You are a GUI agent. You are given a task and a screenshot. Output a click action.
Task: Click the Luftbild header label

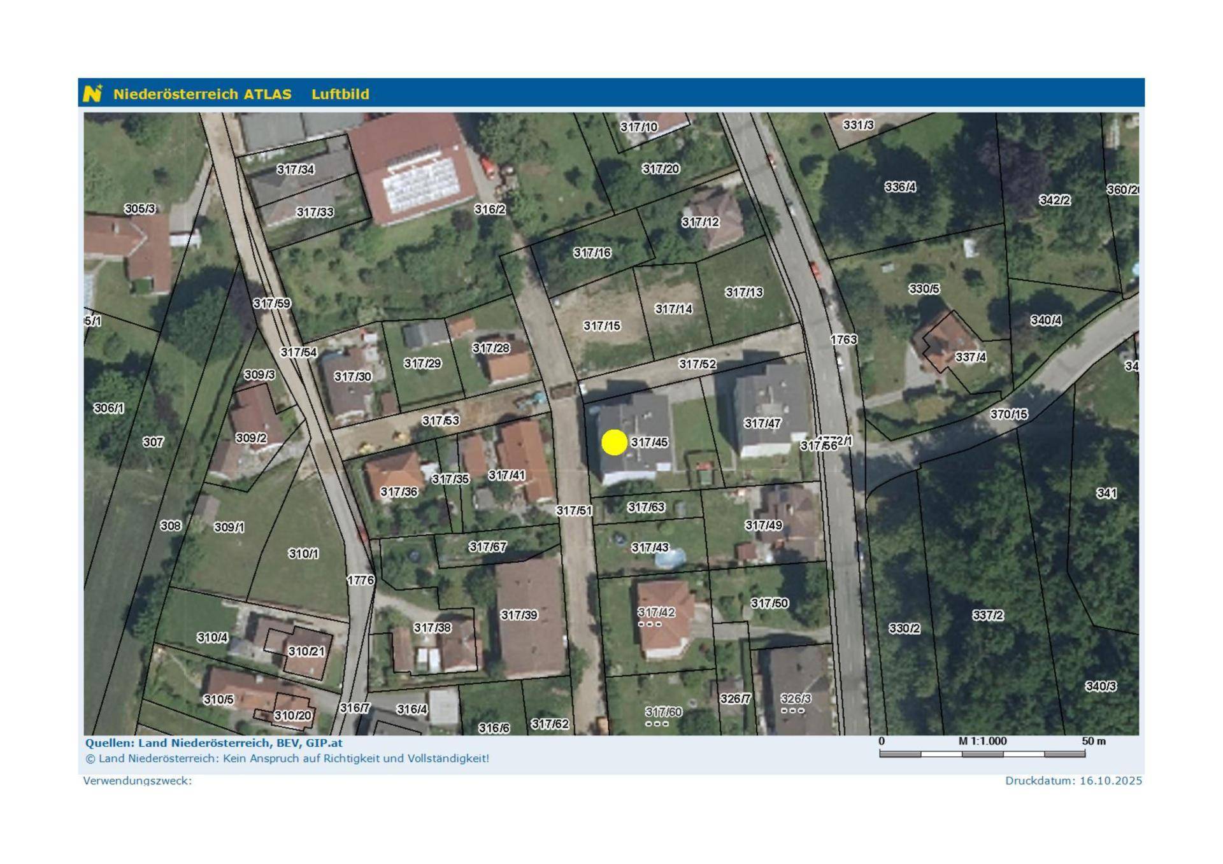click(x=340, y=94)
